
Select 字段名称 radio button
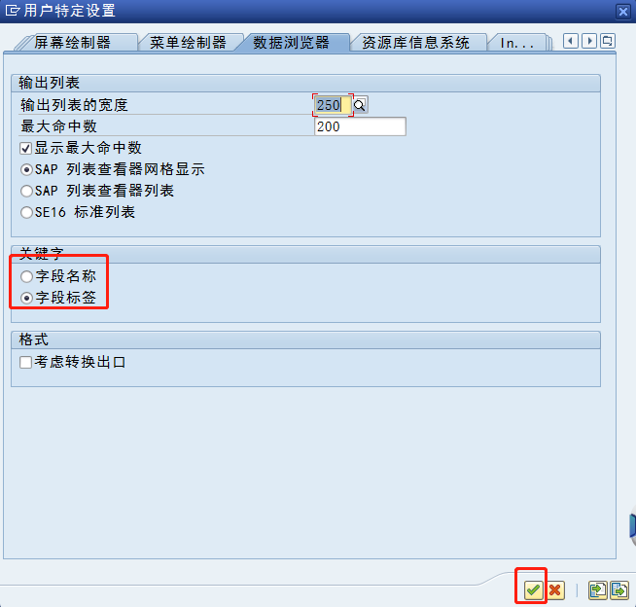tap(26, 276)
